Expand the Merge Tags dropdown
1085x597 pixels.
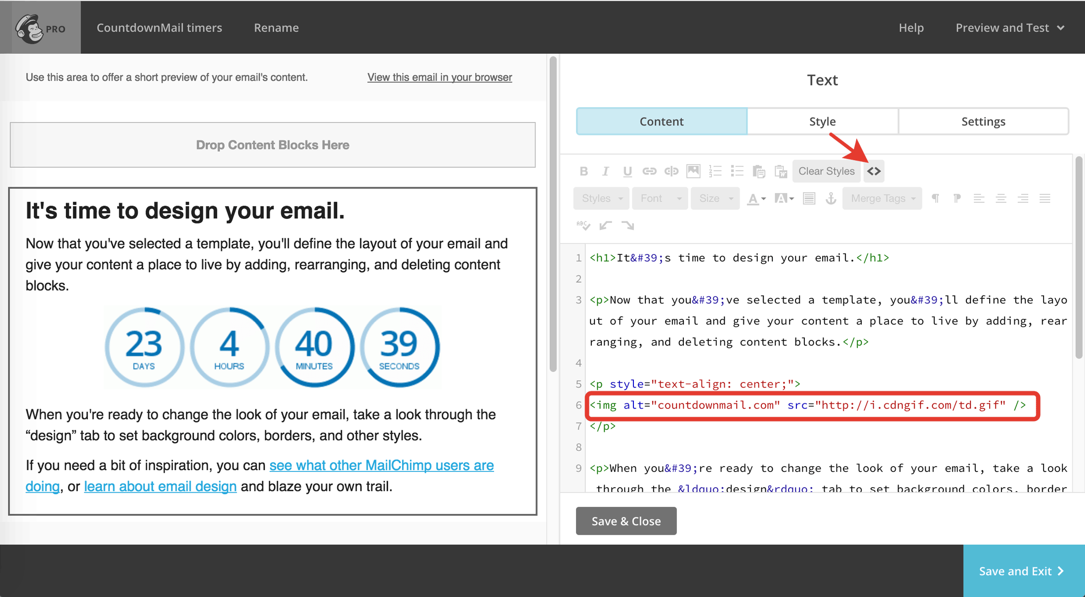882,199
